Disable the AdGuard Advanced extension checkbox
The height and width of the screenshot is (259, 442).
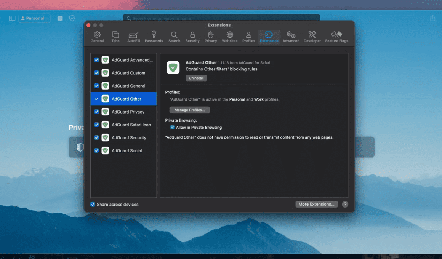point(96,60)
